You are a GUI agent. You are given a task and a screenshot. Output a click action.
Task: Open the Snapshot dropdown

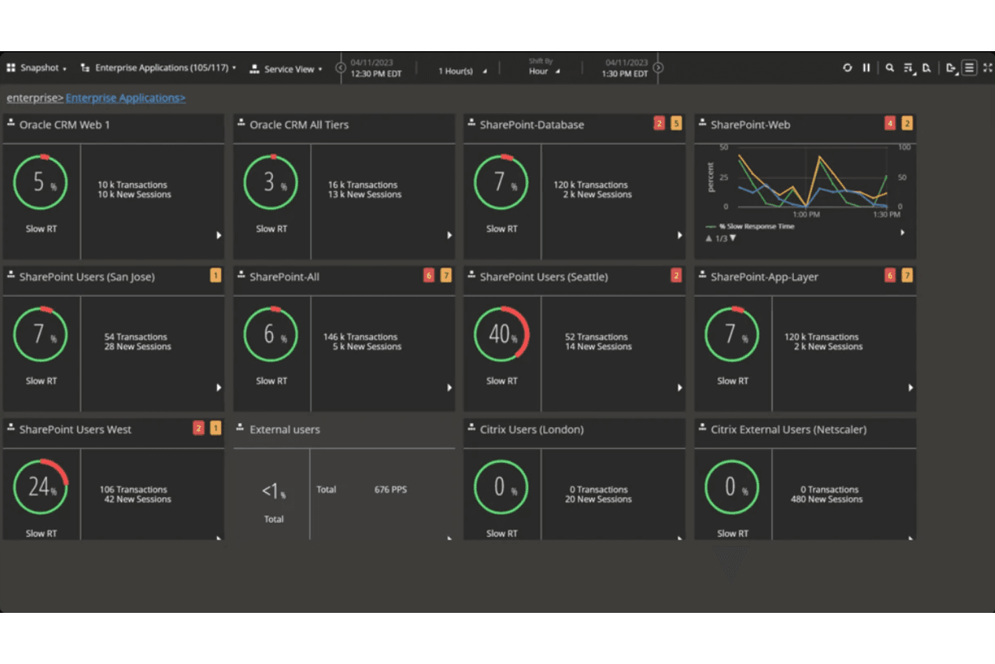pyautogui.click(x=37, y=68)
